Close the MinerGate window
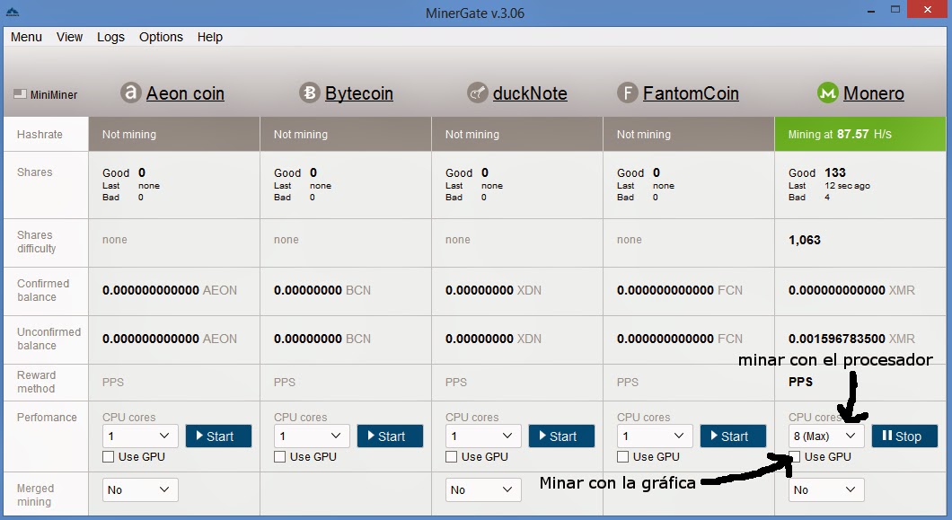This screenshot has height=520, width=952. [927, 9]
